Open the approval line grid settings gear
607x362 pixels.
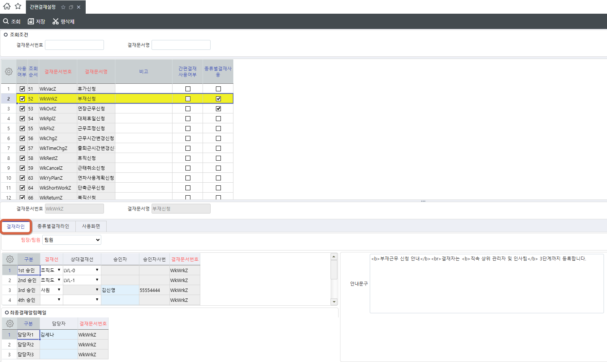[x=10, y=259]
